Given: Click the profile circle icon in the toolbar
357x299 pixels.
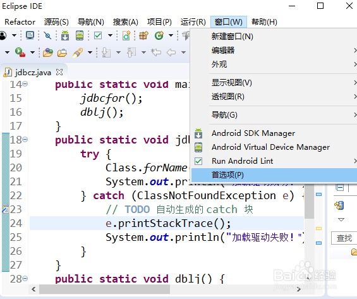Looking at the screenshot, I should tap(3, 35).
